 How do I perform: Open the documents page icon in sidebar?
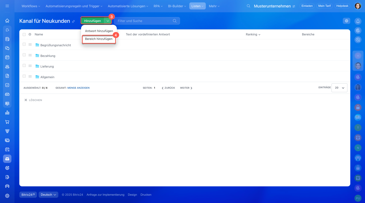[x=7, y=76]
